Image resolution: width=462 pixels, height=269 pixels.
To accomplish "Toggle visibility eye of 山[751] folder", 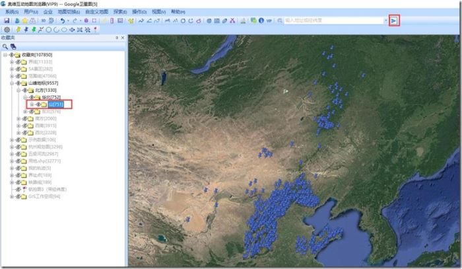I will pos(38,104).
